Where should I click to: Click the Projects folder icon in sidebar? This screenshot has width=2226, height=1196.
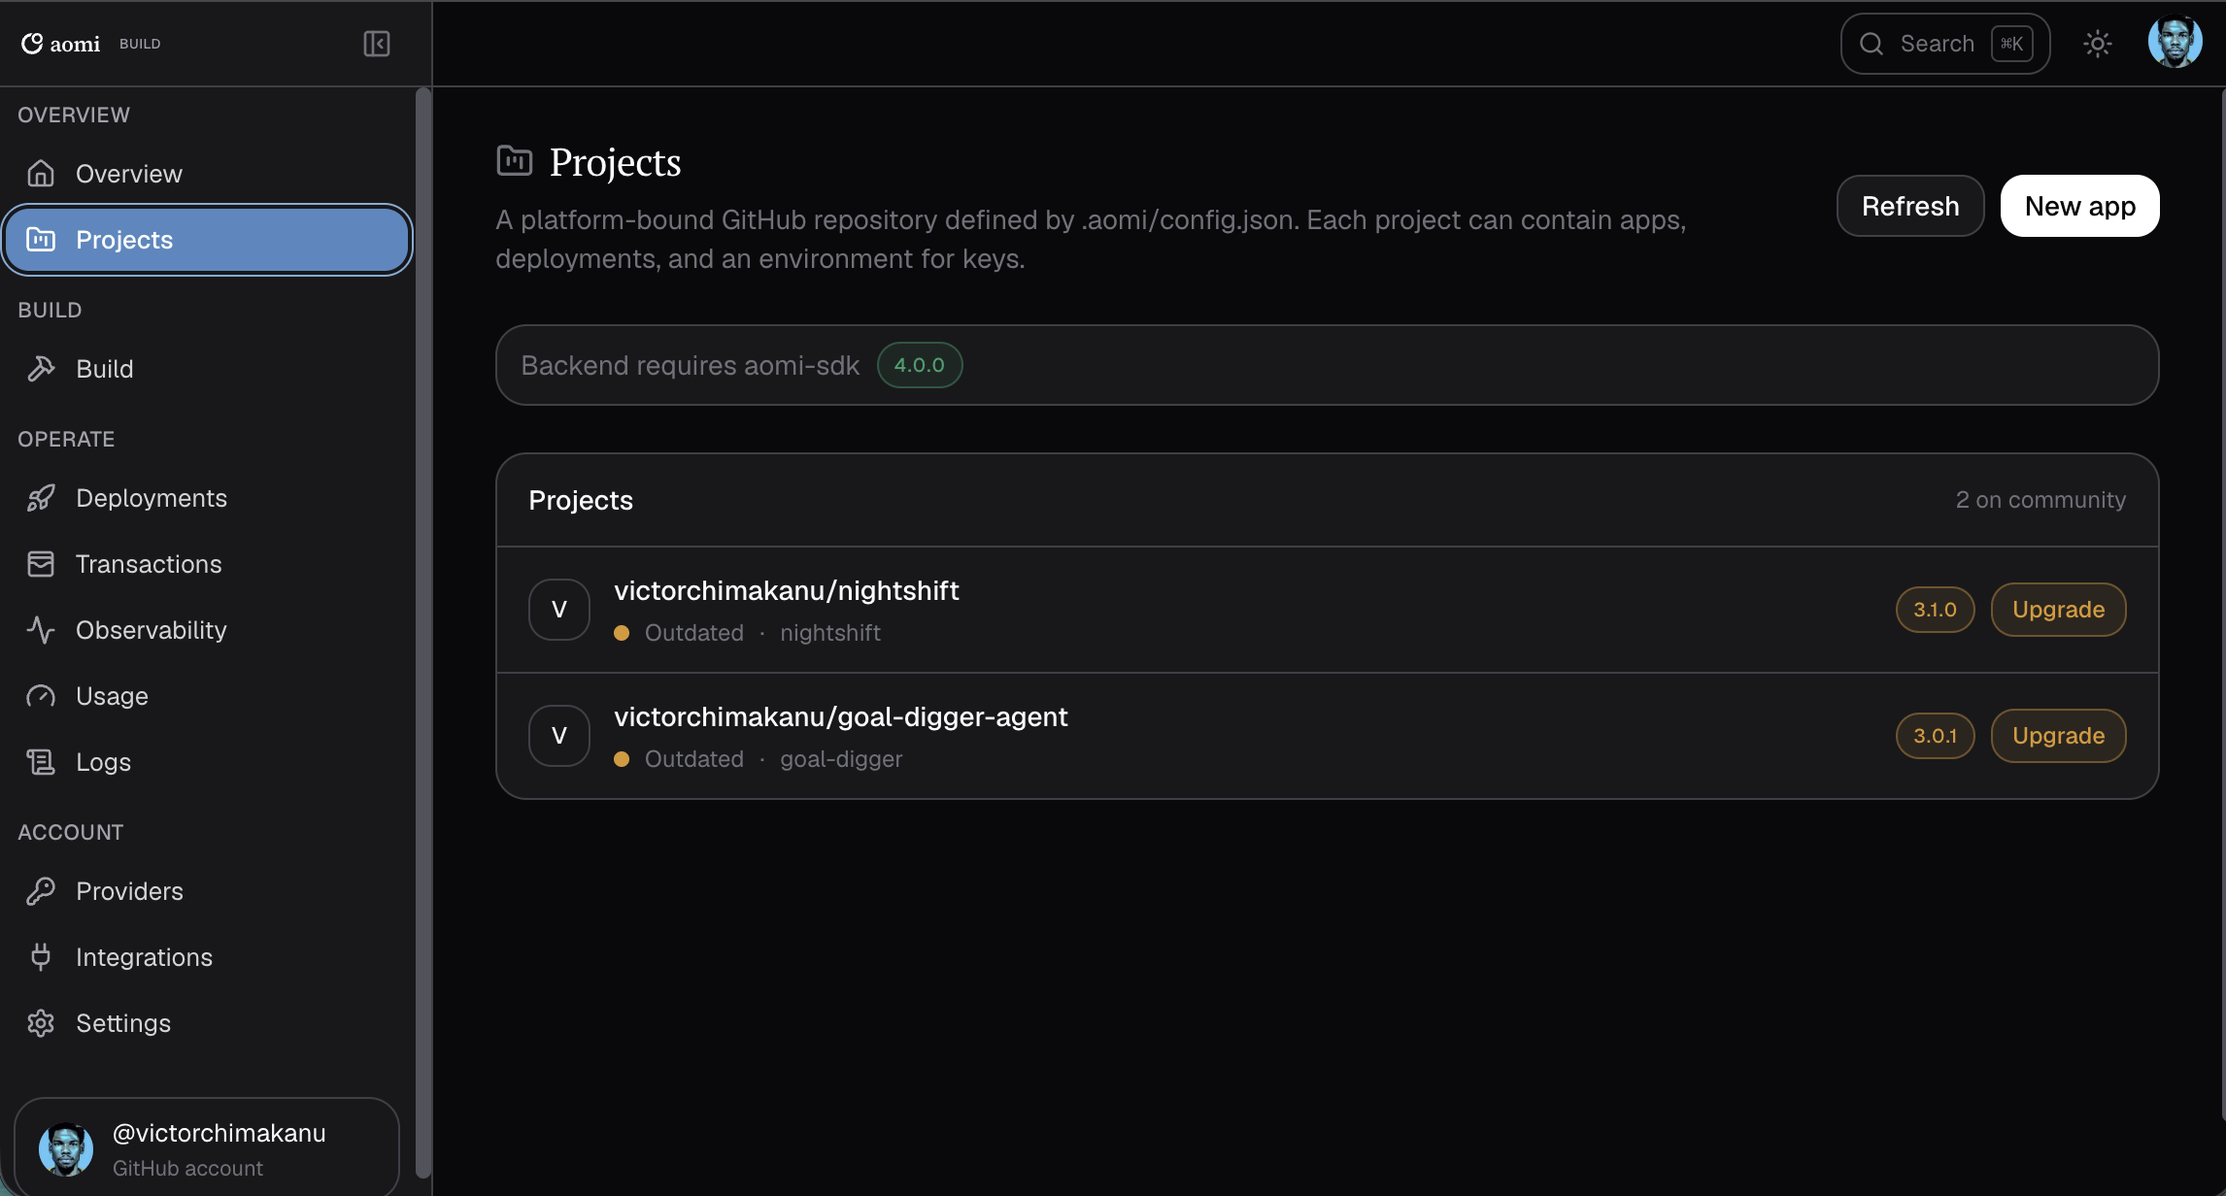41,240
